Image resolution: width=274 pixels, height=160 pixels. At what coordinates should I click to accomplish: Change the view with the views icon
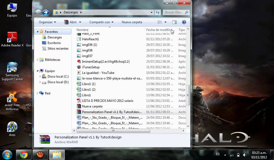(159, 22)
